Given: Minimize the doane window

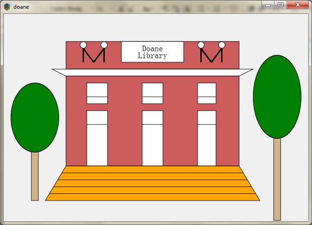Looking at the screenshot, I should [x=268, y=5].
